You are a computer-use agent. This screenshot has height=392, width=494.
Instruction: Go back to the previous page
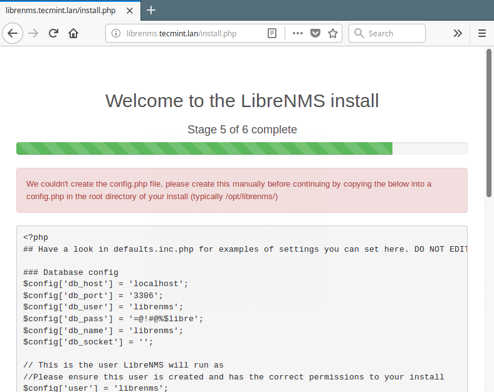pyautogui.click(x=13, y=33)
